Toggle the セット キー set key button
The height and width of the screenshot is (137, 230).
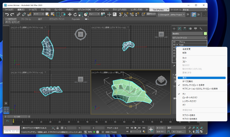(161, 132)
